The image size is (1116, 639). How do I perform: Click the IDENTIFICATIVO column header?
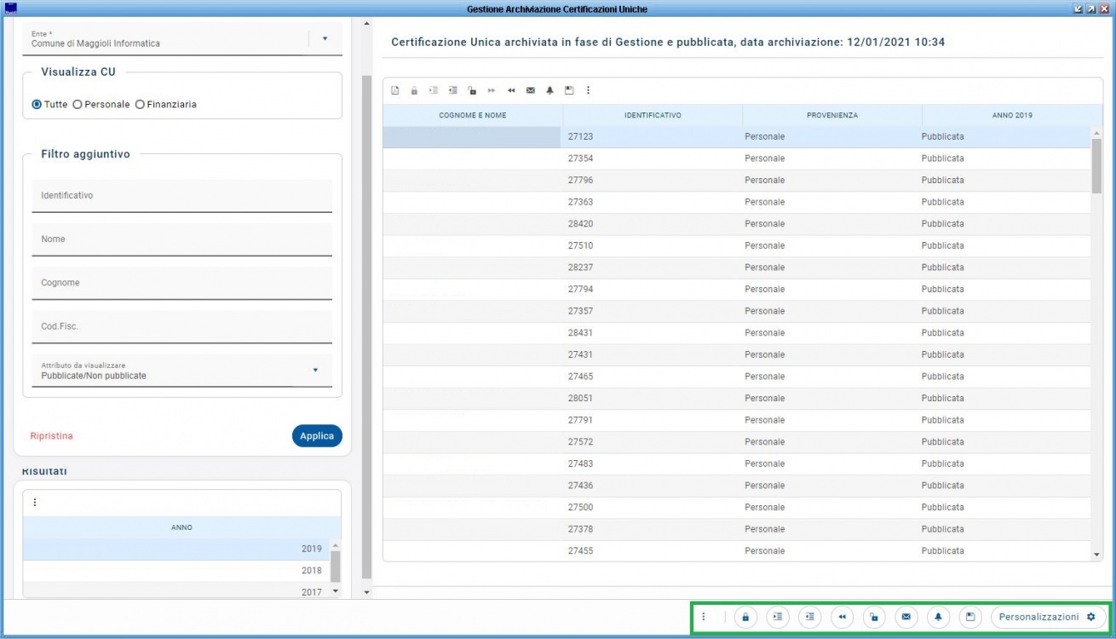[652, 115]
